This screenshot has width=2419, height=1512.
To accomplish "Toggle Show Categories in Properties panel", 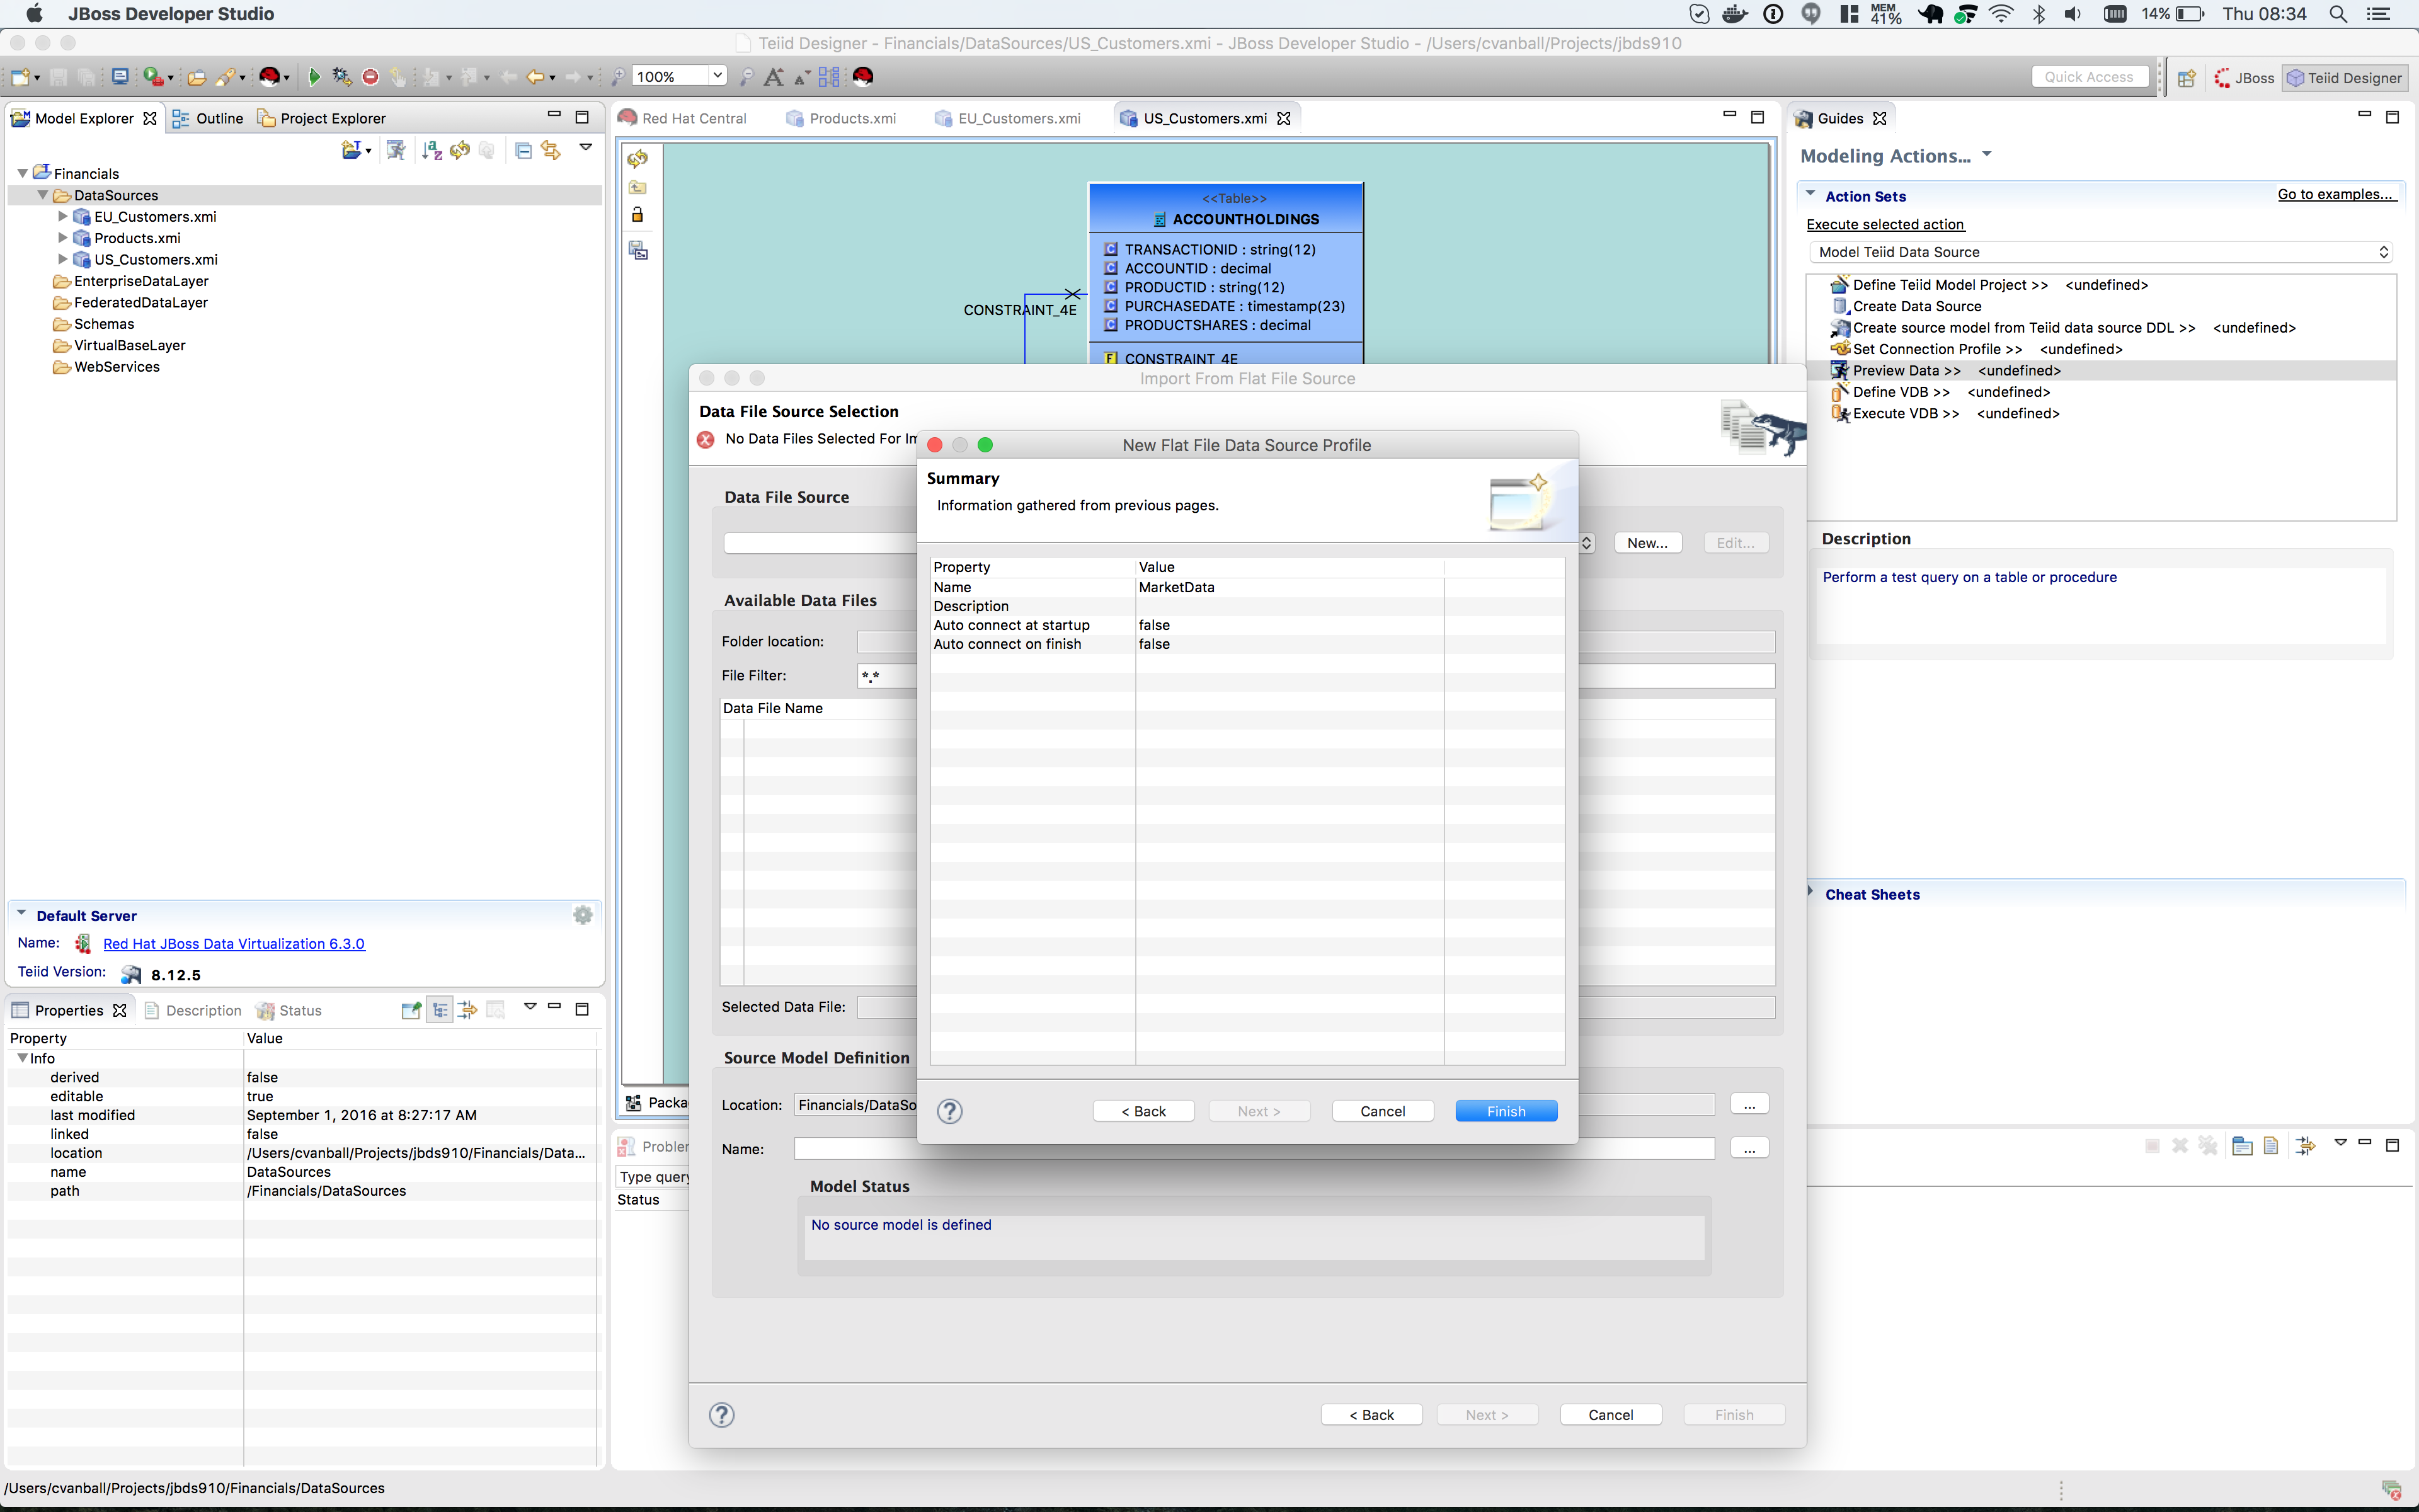I will [440, 1010].
